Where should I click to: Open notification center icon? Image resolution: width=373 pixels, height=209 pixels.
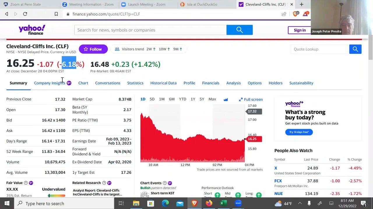point(363,203)
